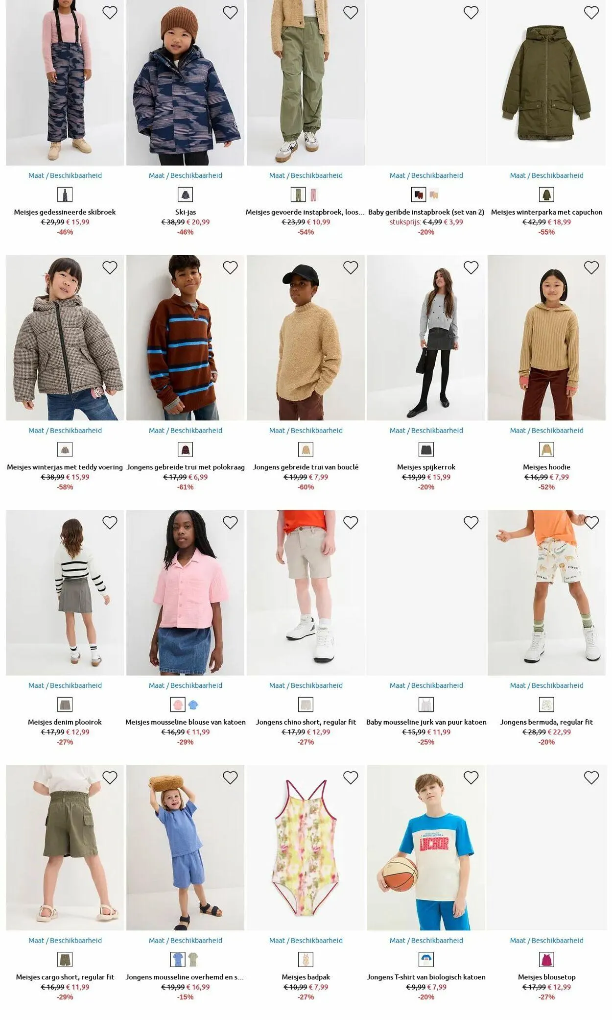The height and width of the screenshot is (1020, 612).
Task: Choose the blue swatch for Meisjes mousseline blouse
Action: tap(193, 704)
